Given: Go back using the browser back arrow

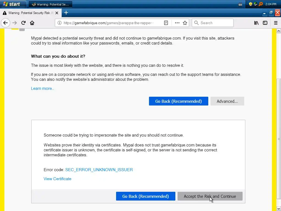Looking at the screenshot, I should (5, 23).
